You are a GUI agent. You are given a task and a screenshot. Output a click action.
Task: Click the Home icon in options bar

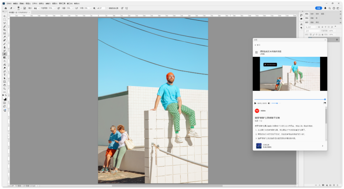point(5,8)
